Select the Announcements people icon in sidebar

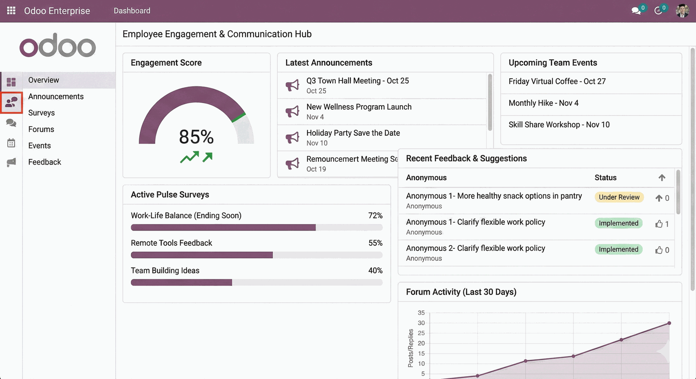[x=11, y=102]
